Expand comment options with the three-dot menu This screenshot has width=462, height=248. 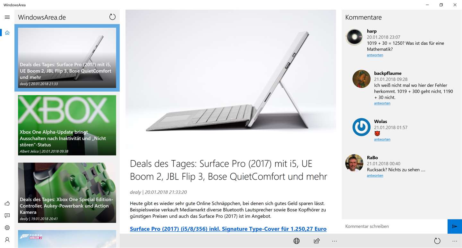pos(455,241)
